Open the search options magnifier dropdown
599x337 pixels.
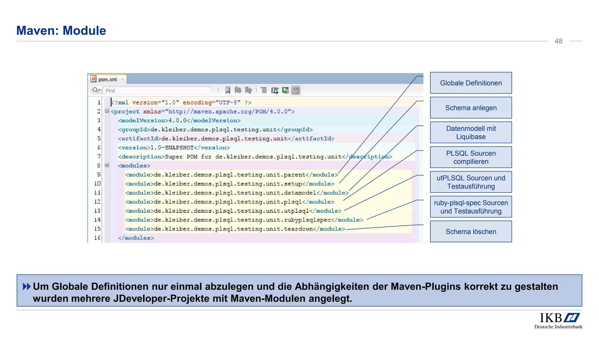pyautogui.click(x=96, y=90)
